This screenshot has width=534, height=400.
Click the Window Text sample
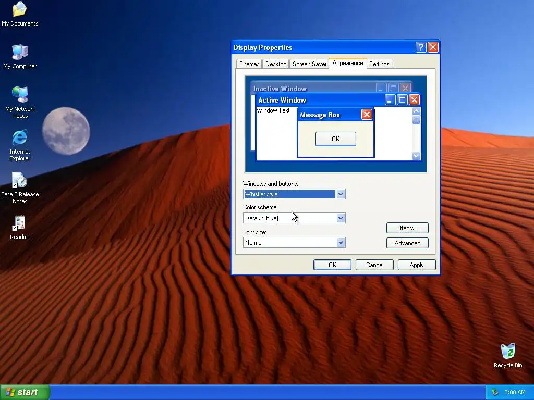[x=273, y=110]
